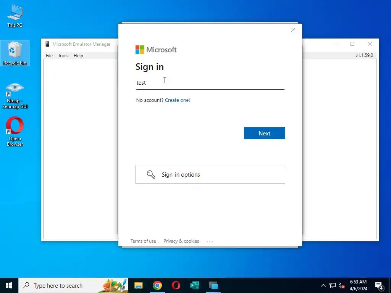Open network status tray icon
This screenshot has height=293, width=391.
[x=333, y=285]
